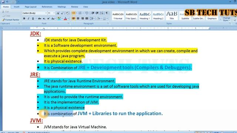Toggle Subscript formatting

tap(44, 18)
